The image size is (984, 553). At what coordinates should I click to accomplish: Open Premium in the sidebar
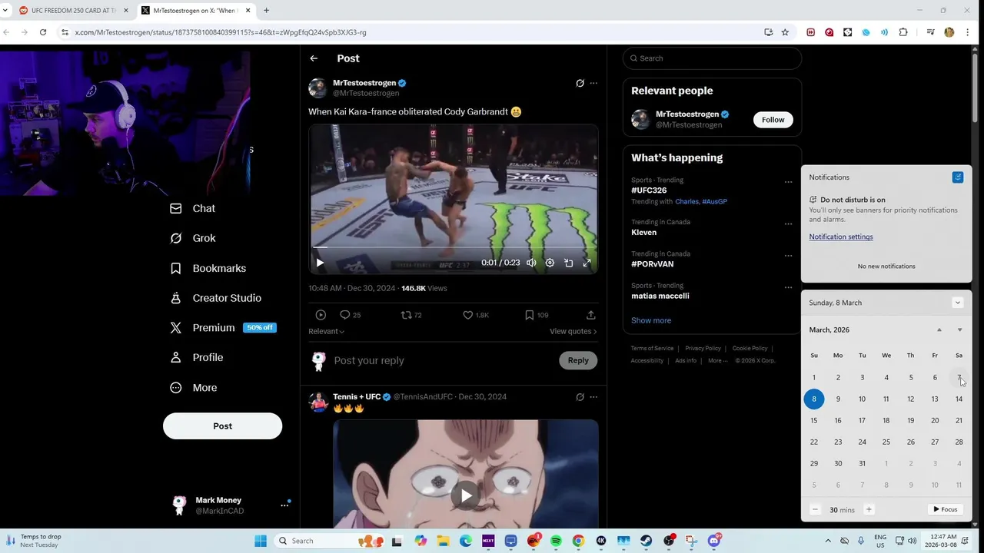coord(222,327)
